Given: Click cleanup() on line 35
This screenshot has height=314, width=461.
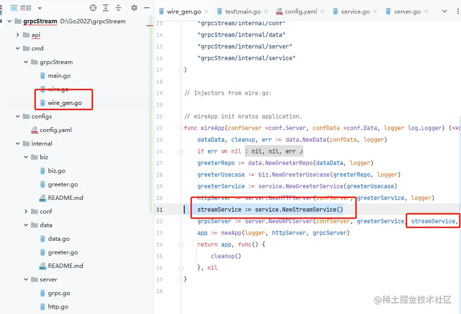Looking at the screenshot, I should coord(226,256).
